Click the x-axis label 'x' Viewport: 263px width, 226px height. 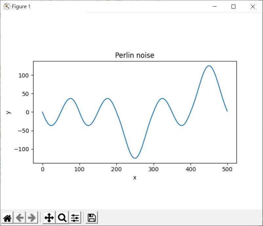[135, 178]
